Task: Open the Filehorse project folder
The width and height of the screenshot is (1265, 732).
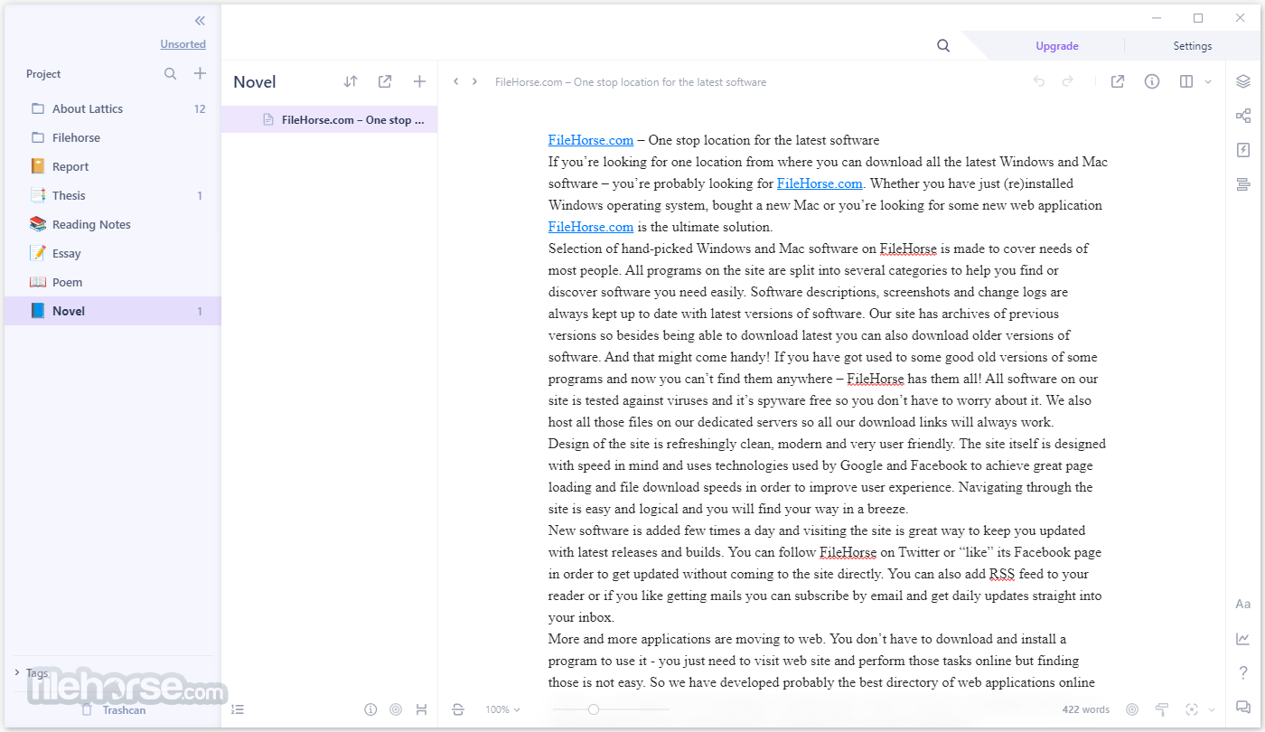Action: (x=113, y=137)
